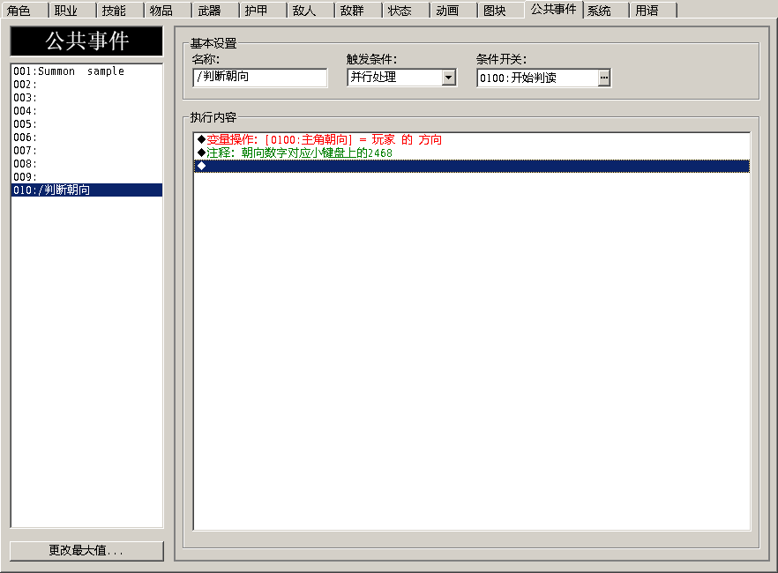The width and height of the screenshot is (778, 573).
Task: Select the 公共事件 tab
Action: [554, 10]
